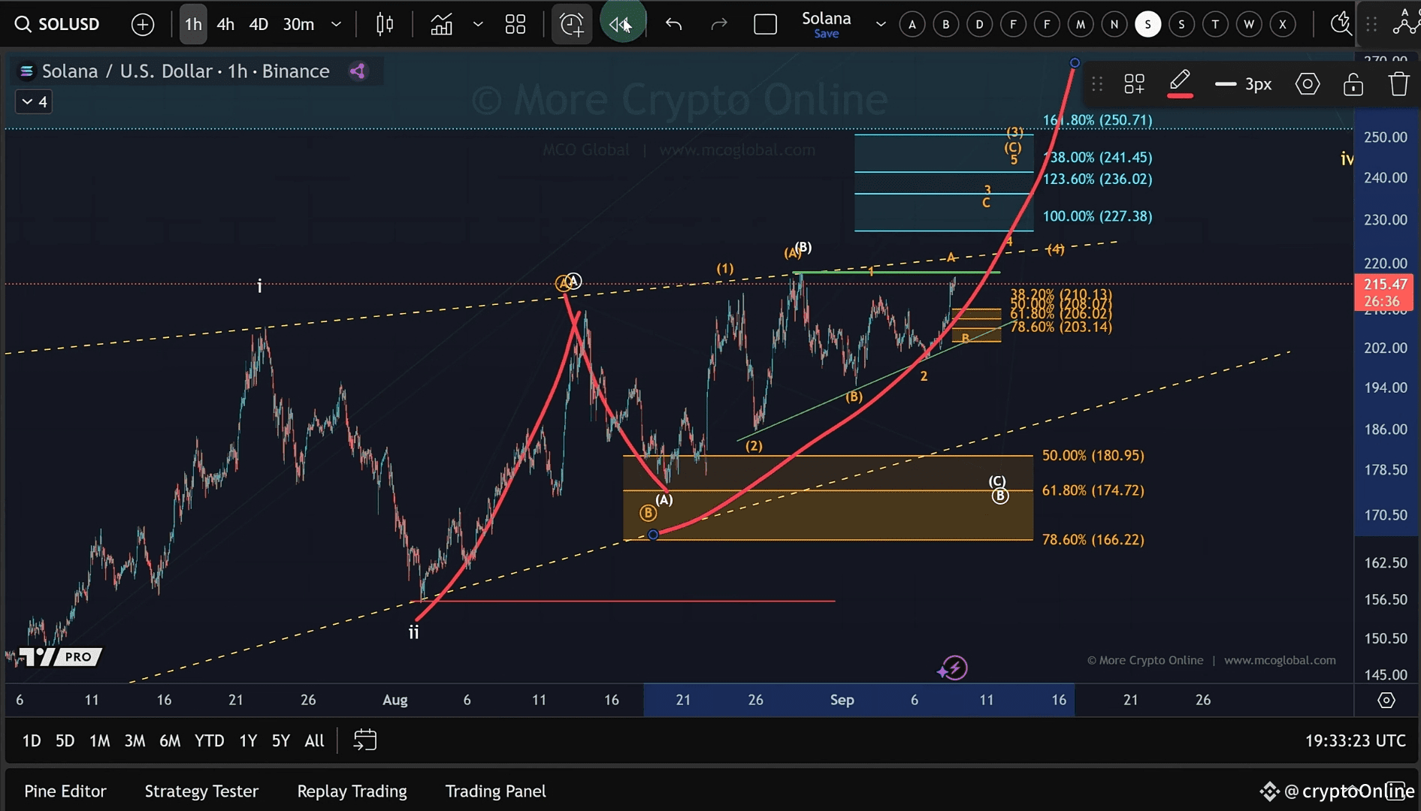This screenshot has height=811, width=1421.
Task: Select the curve's lower anchor point
Action: point(653,535)
